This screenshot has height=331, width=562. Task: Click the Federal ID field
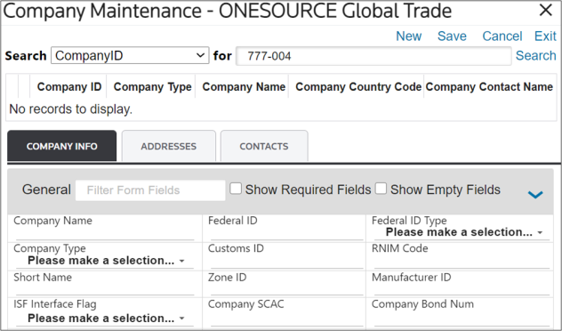(286, 233)
